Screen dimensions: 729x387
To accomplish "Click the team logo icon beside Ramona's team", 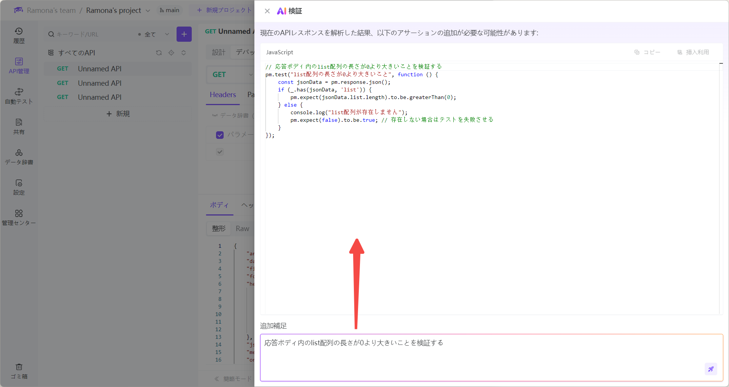I will click(18, 10).
